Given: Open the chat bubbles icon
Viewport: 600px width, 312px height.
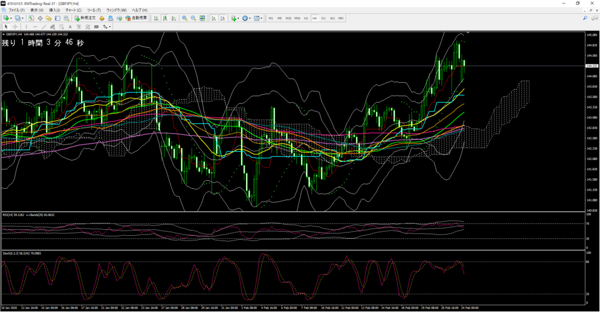Looking at the screenshot, I should point(594,18).
